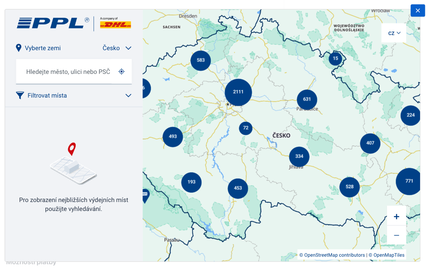
Task: Open the 15 map cluster
Action: (x=335, y=58)
